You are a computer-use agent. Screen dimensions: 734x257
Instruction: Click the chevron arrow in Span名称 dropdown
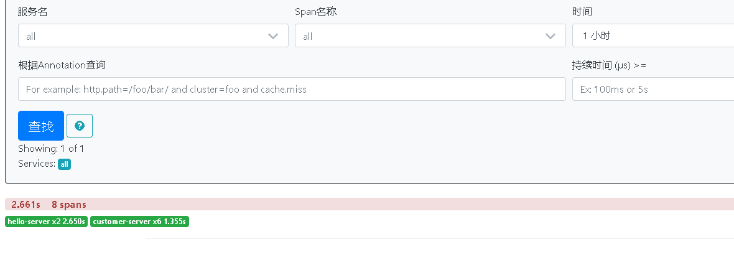pos(550,36)
